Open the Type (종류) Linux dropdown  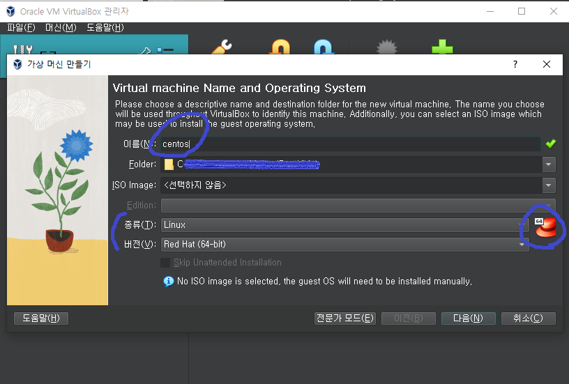point(344,225)
